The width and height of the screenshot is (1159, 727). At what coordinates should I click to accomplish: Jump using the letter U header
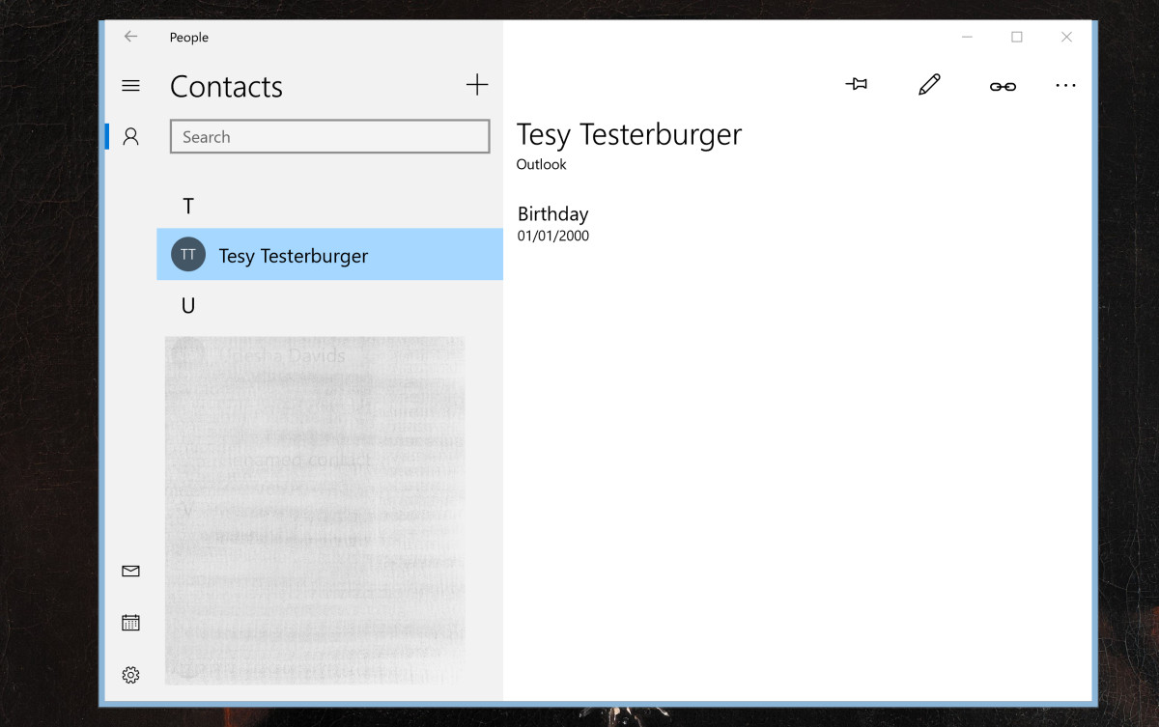pyautogui.click(x=188, y=306)
